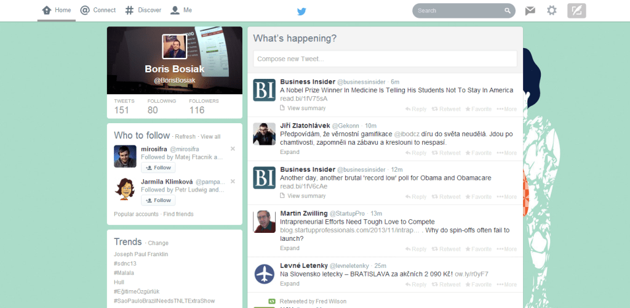Open Boris Bosiak profile avatar
Screen dimensions: 630x308
[174, 47]
